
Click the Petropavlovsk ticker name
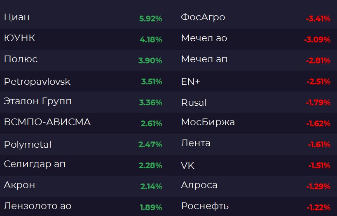point(37,81)
